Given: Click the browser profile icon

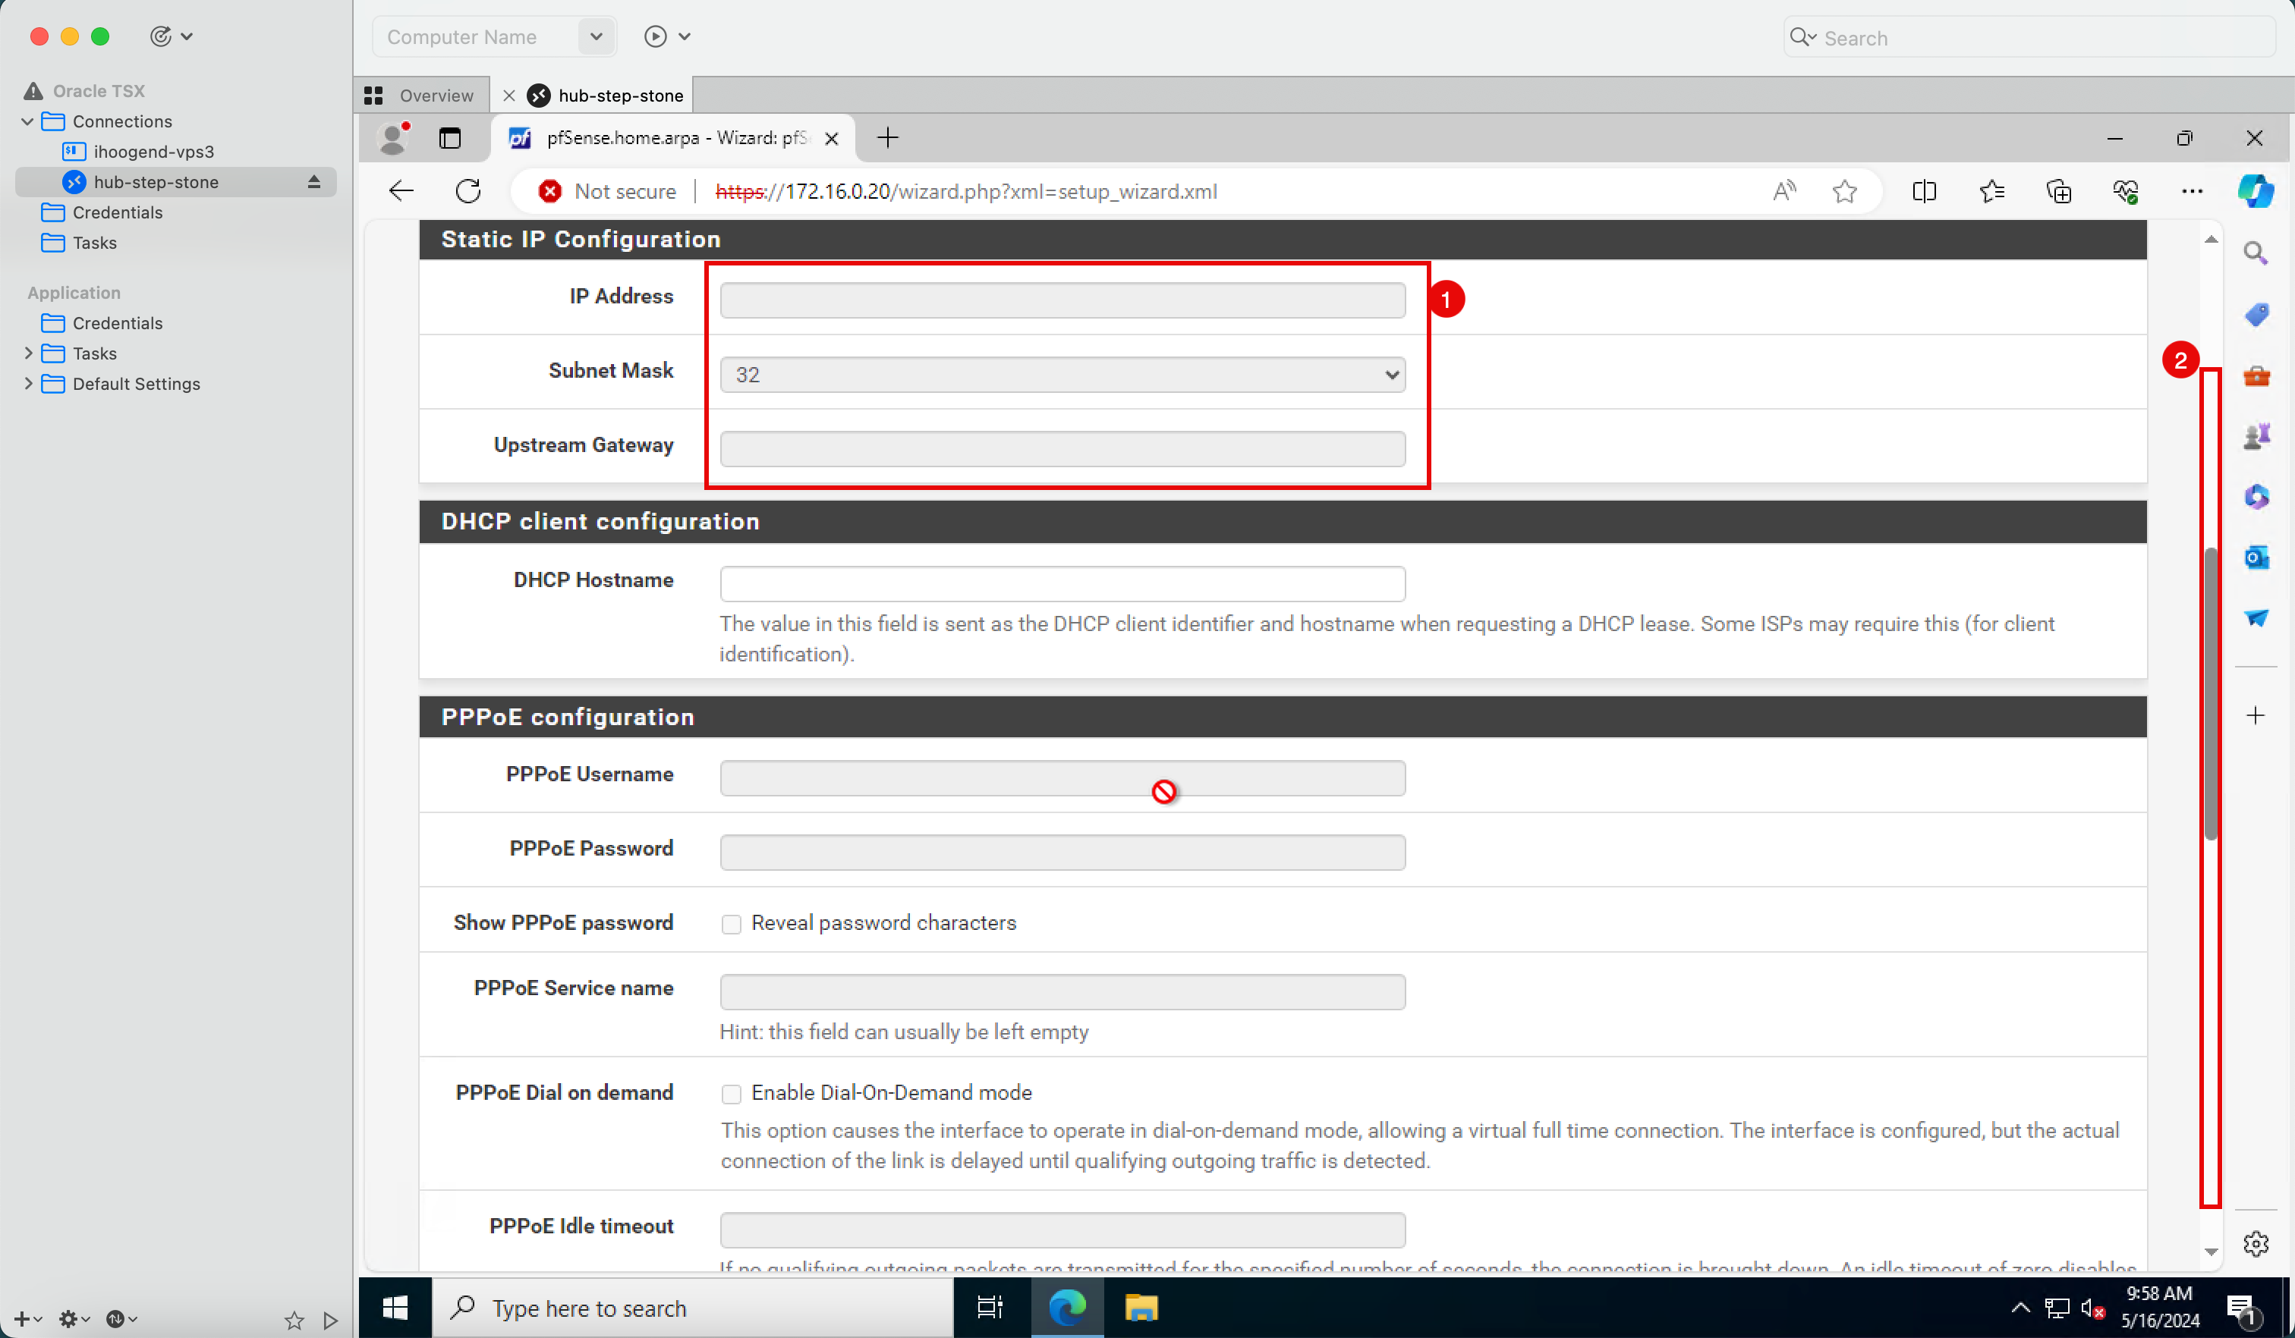Looking at the screenshot, I should point(395,139).
